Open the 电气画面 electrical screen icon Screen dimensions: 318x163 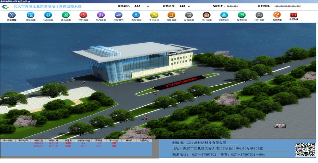point(101,15)
